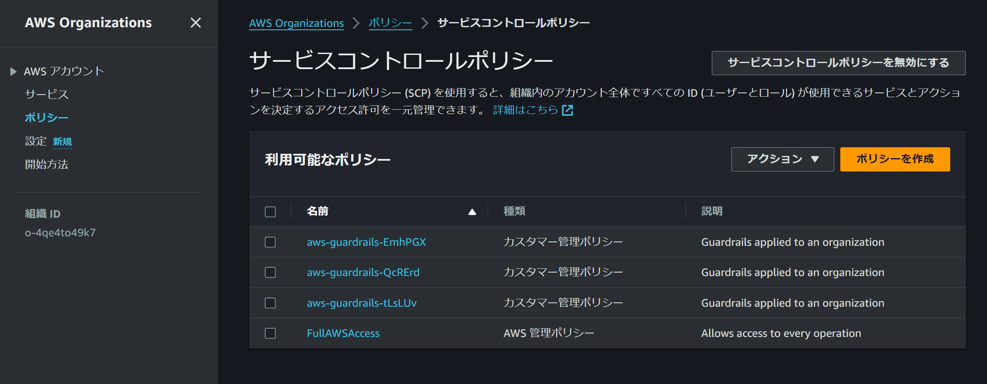
Task: Open サービス in the sidebar
Action: (x=47, y=94)
